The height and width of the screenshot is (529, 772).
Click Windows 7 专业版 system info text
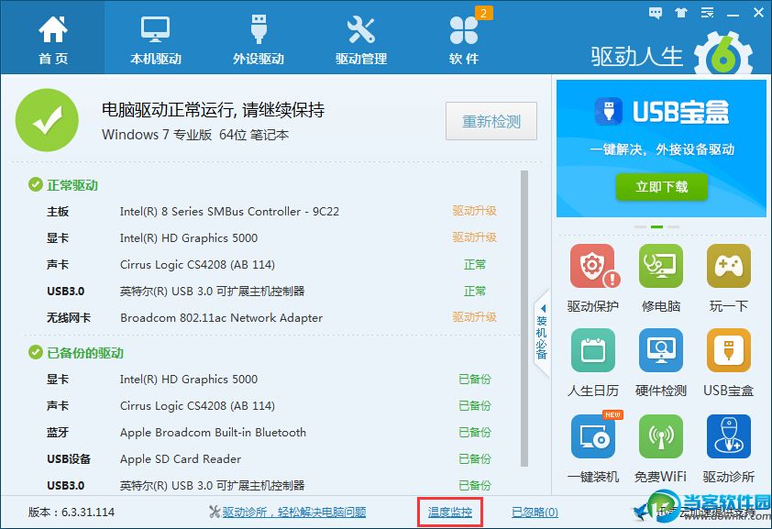pos(195,135)
